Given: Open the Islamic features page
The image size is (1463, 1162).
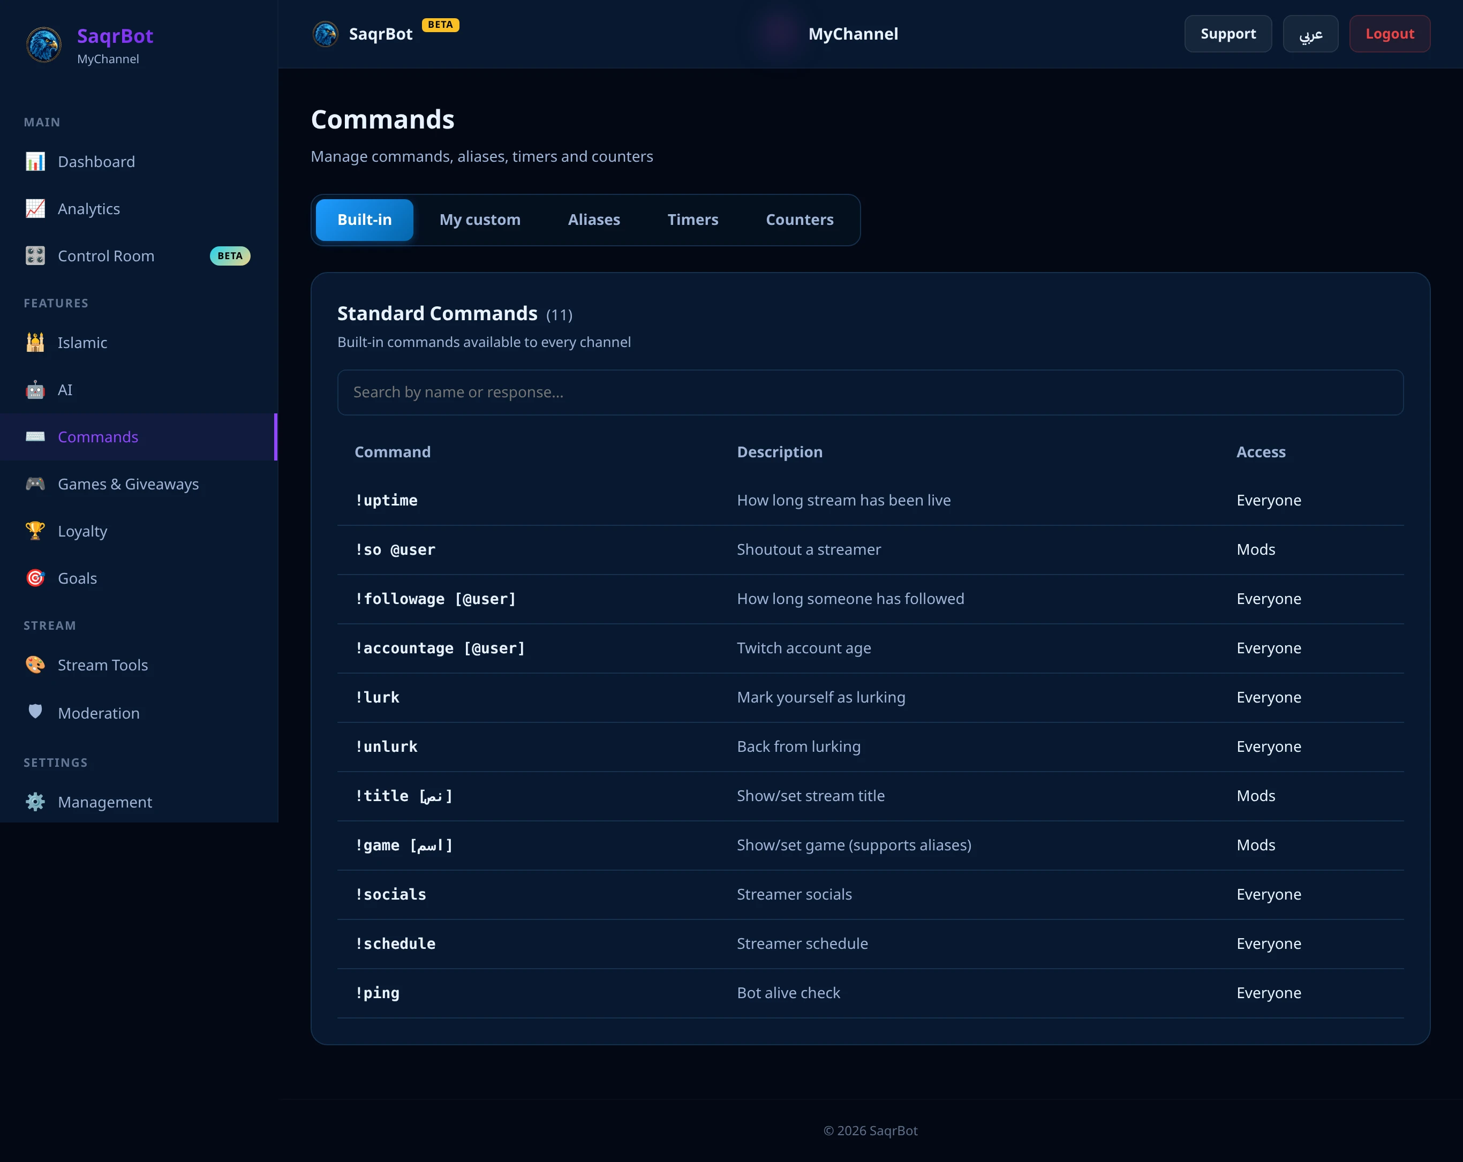Looking at the screenshot, I should click(139, 342).
